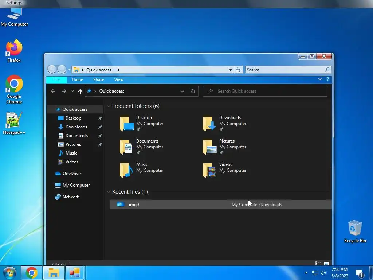Open the Videos folder in Frequent folders

(224, 170)
